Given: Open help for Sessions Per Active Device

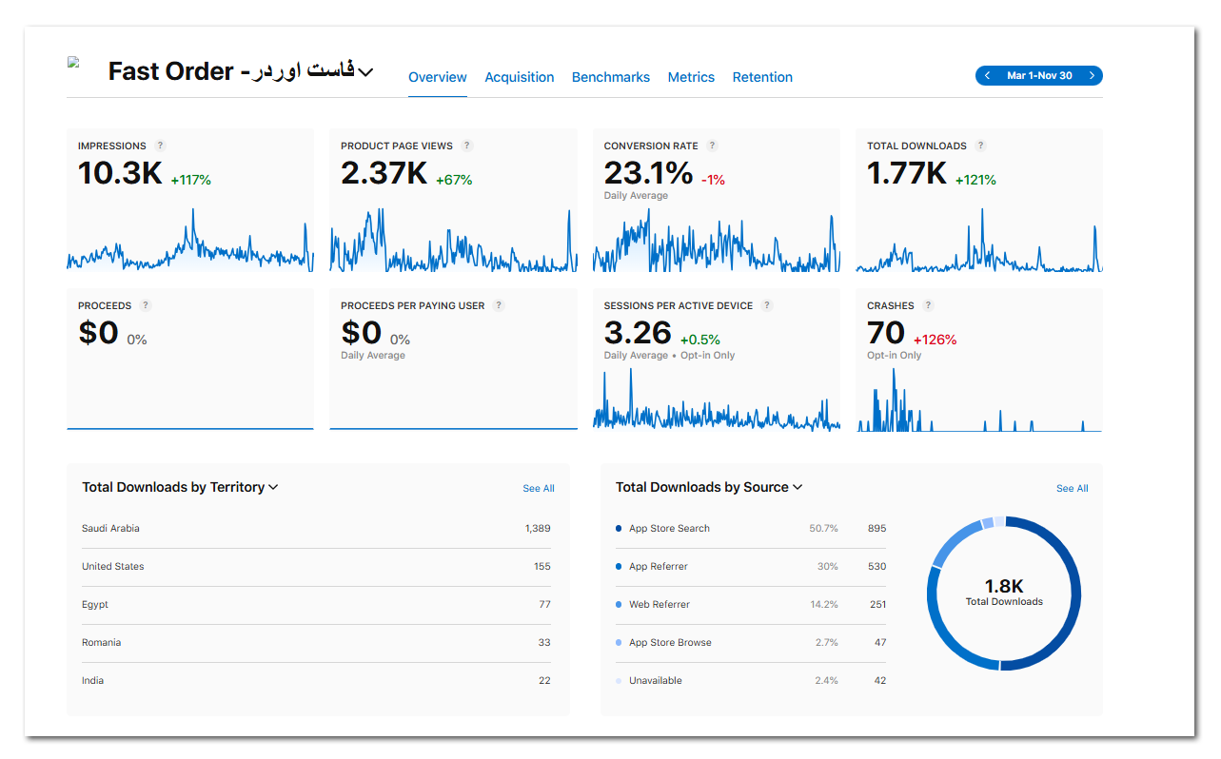Looking at the screenshot, I should [x=767, y=305].
